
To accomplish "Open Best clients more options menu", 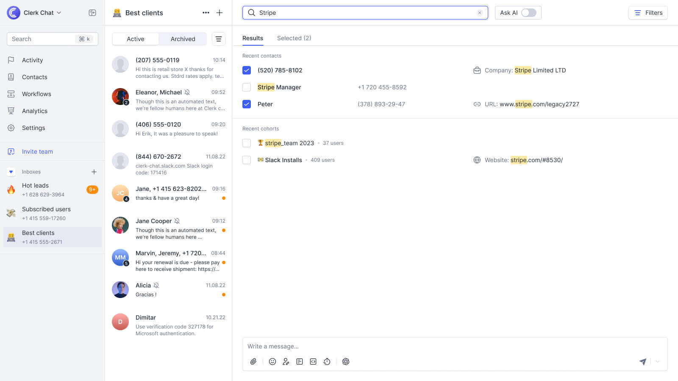I will click(206, 13).
